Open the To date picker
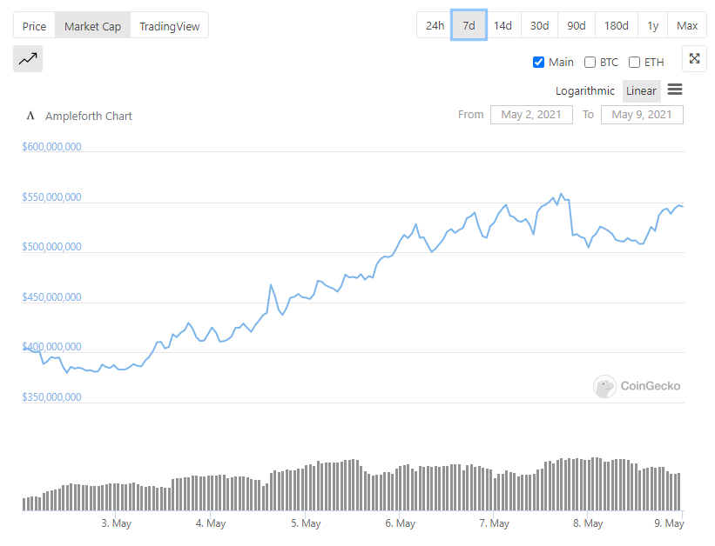Image resolution: width=715 pixels, height=546 pixels. point(642,115)
